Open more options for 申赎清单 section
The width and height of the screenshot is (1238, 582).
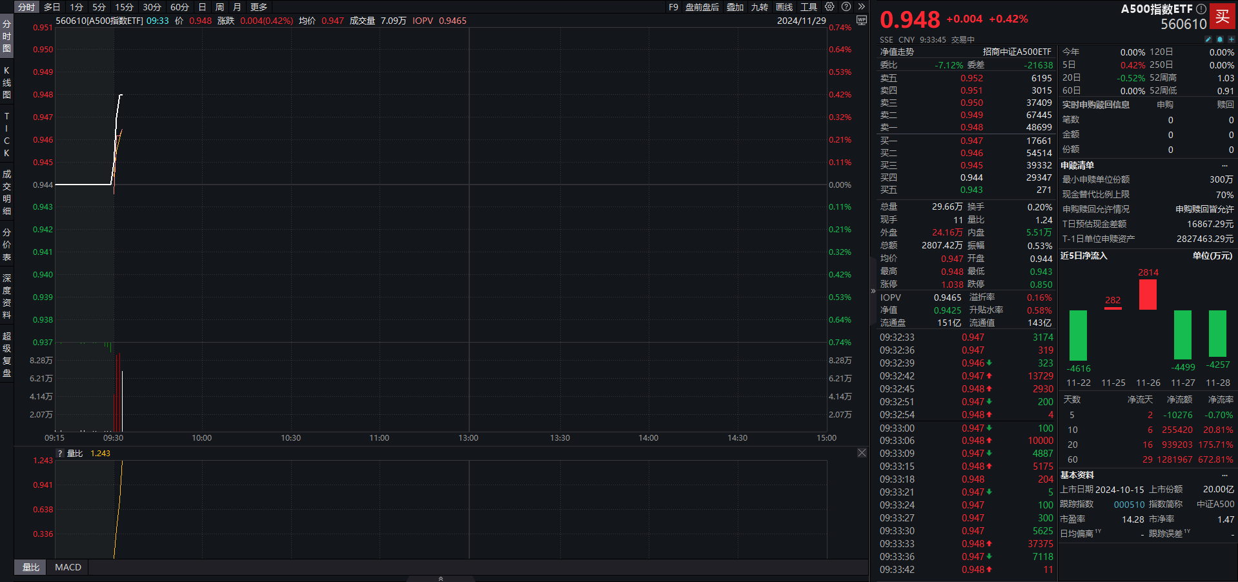click(x=1224, y=166)
